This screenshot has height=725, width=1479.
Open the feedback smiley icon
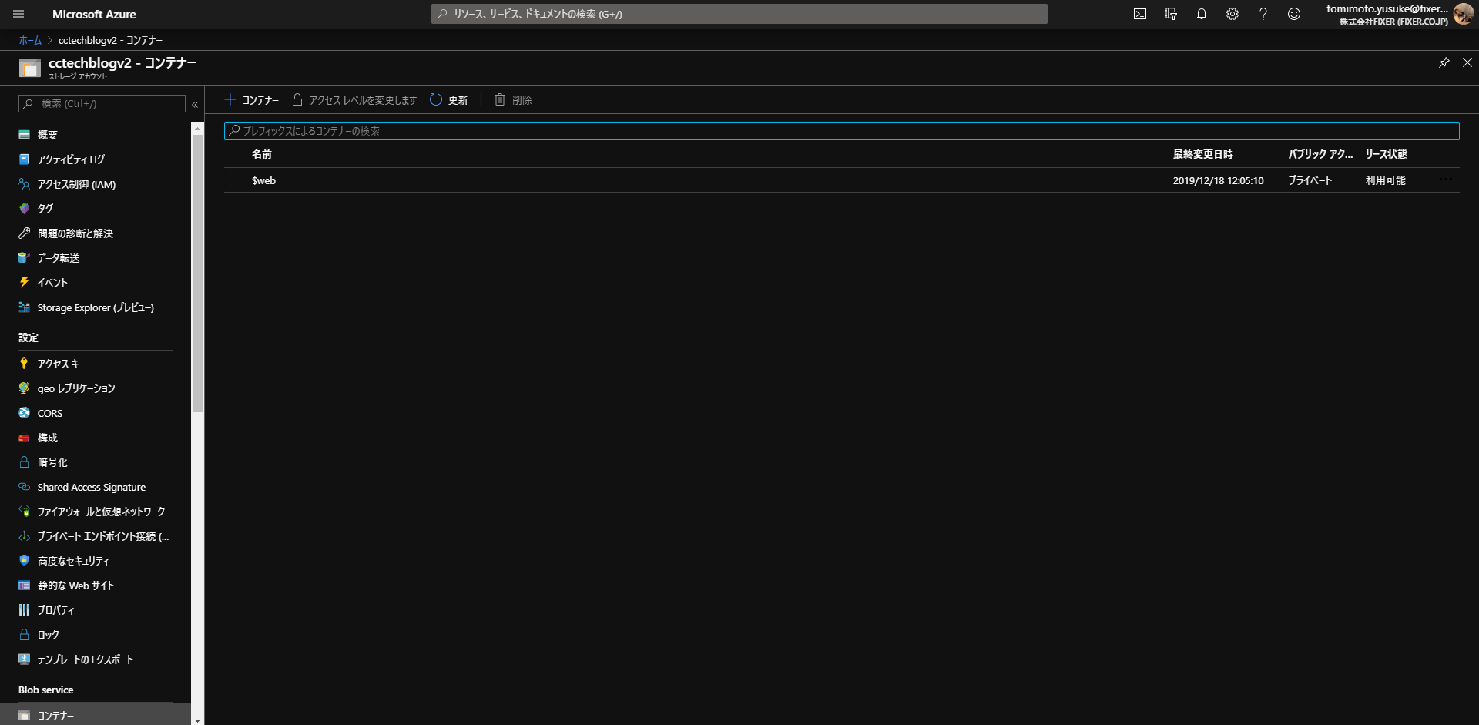1294,14
